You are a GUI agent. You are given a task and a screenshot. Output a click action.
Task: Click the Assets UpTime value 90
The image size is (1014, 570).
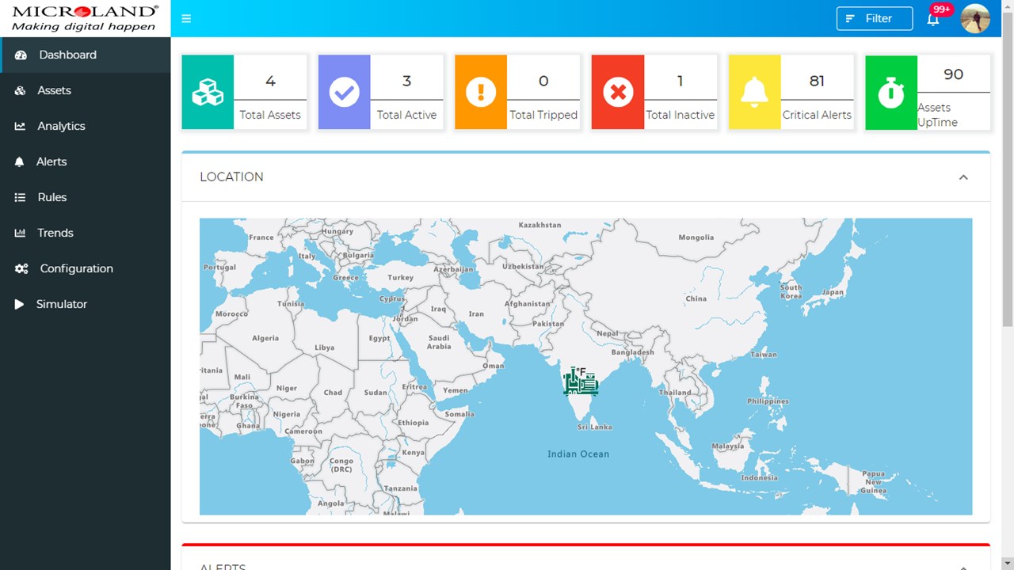954,74
